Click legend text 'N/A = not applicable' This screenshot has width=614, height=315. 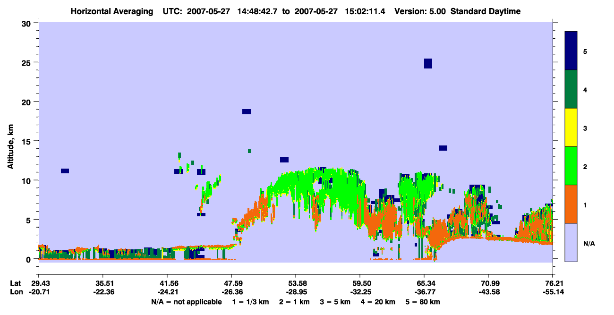187,302
